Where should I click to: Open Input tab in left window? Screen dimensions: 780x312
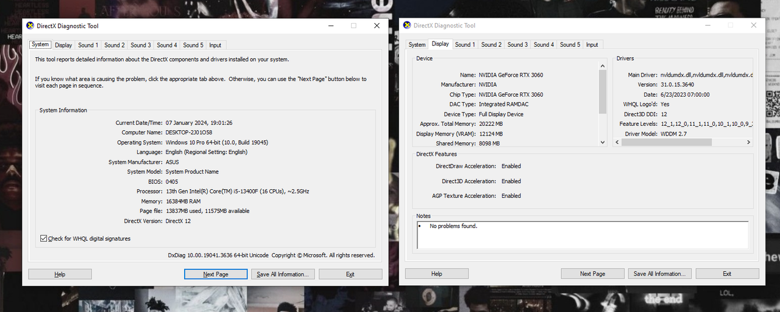tap(215, 45)
